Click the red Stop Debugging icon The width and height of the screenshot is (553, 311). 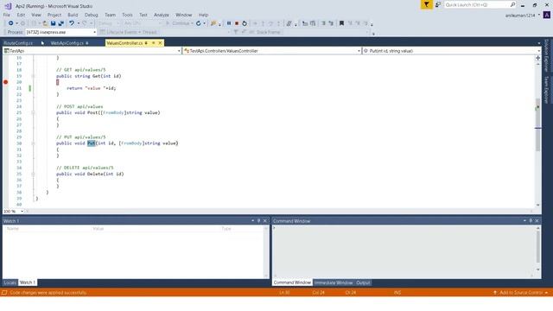coord(237,23)
